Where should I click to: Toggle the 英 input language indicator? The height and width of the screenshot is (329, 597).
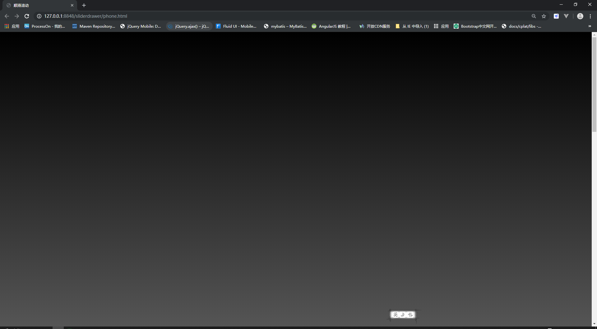[x=396, y=315]
